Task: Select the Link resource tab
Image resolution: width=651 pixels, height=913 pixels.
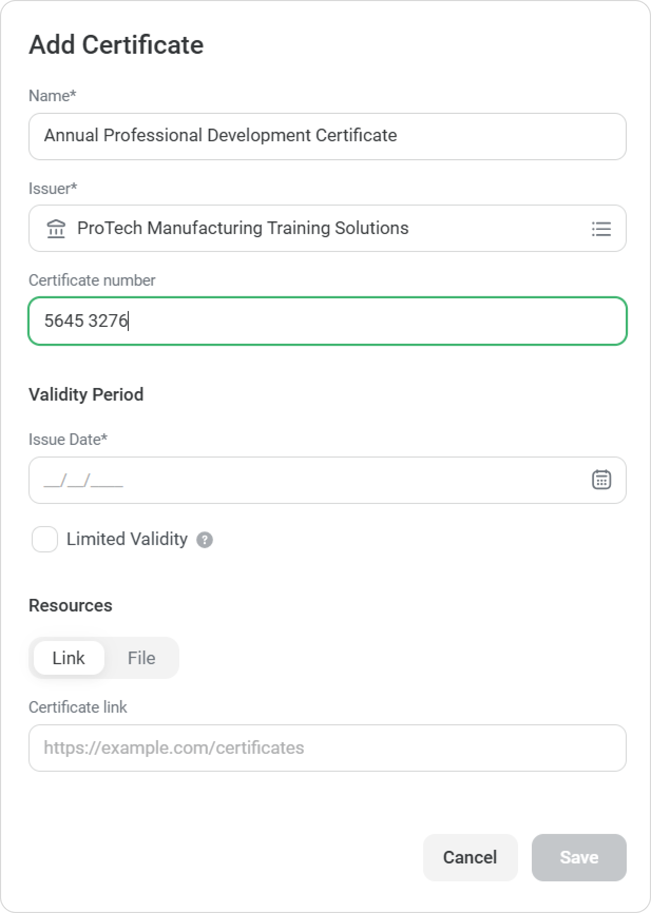Action: point(69,658)
